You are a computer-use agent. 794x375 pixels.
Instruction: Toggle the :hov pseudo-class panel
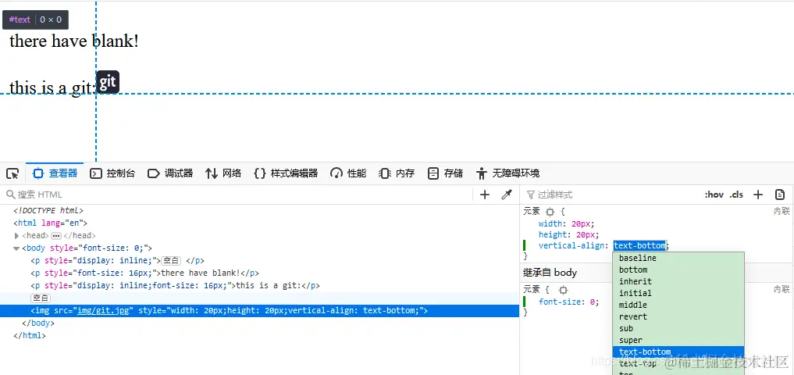tap(714, 195)
